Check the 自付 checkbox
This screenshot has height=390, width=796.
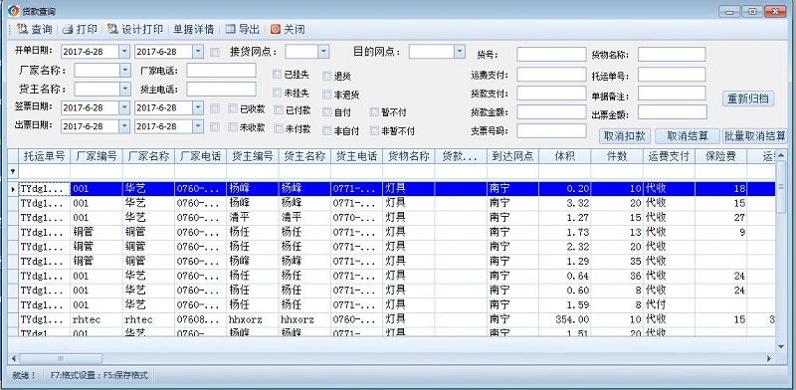pyautogui.click(x=327, y=112)
